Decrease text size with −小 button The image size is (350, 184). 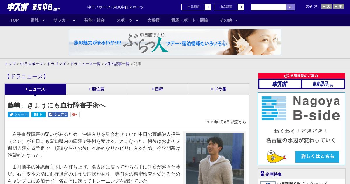click(x=339, y=6)
